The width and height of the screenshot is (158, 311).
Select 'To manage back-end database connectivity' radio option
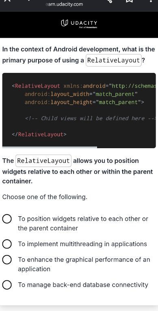pos(7,285)
